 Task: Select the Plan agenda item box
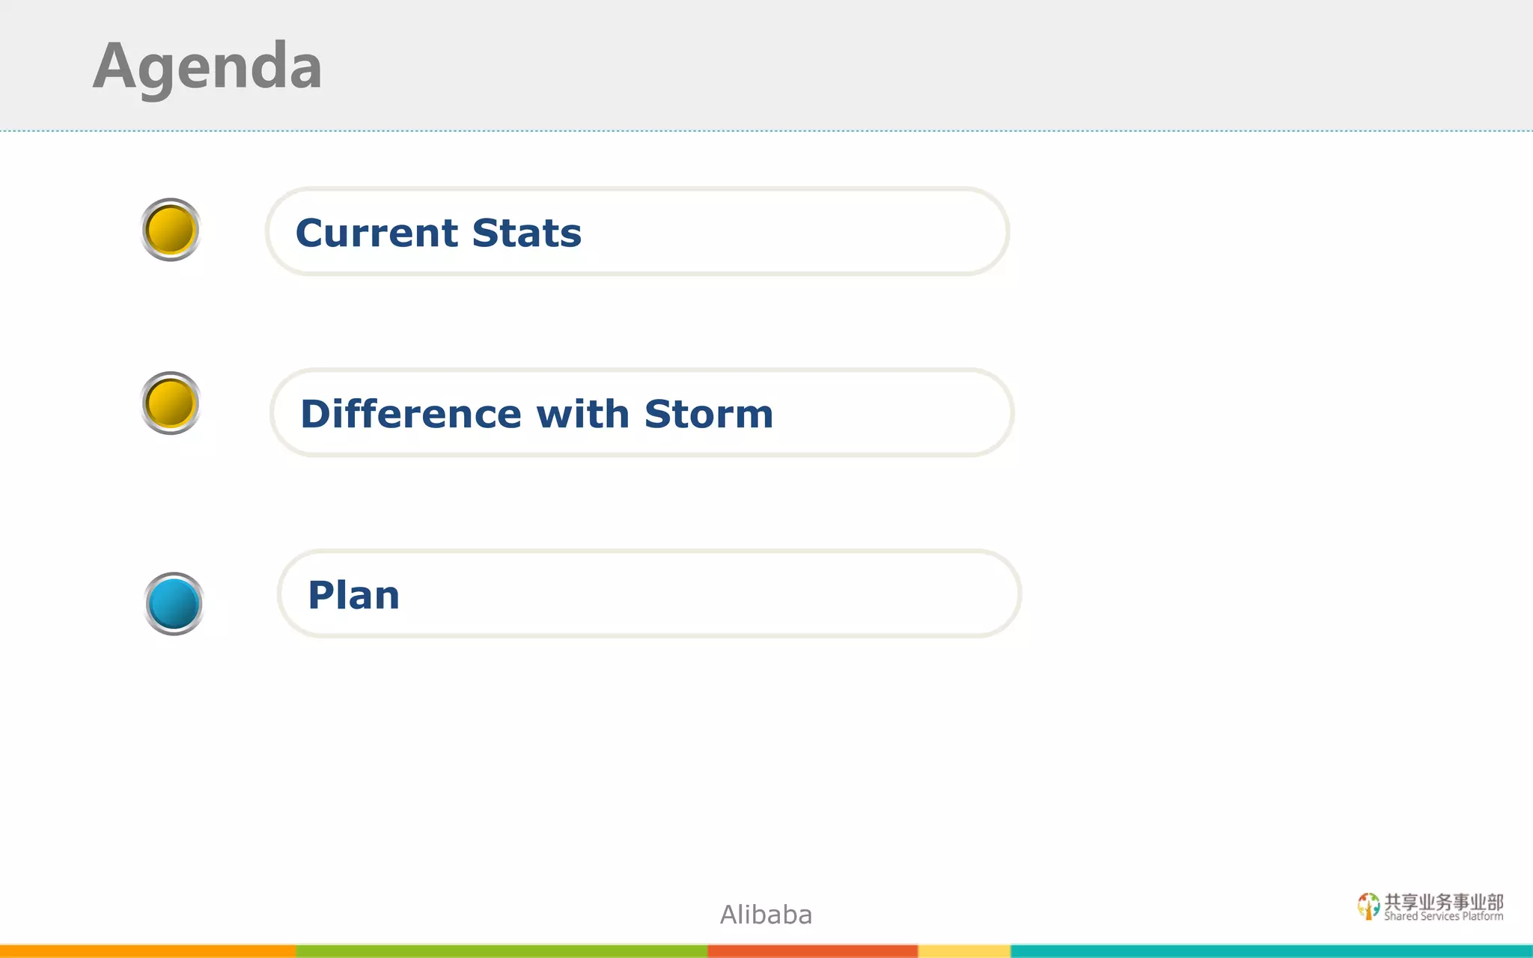point(649,594)
